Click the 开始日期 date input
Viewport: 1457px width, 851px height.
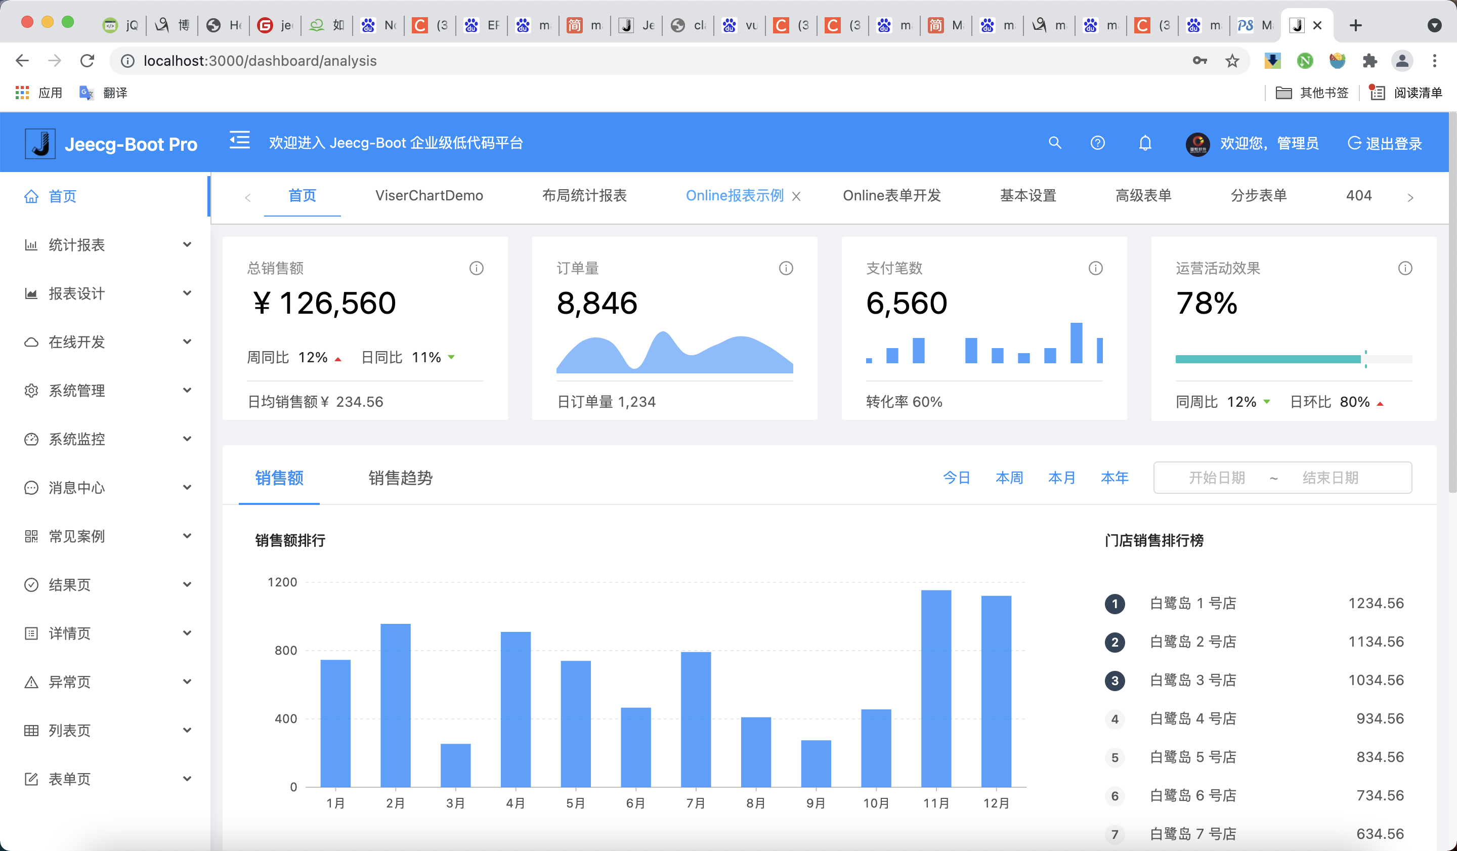1217,478
